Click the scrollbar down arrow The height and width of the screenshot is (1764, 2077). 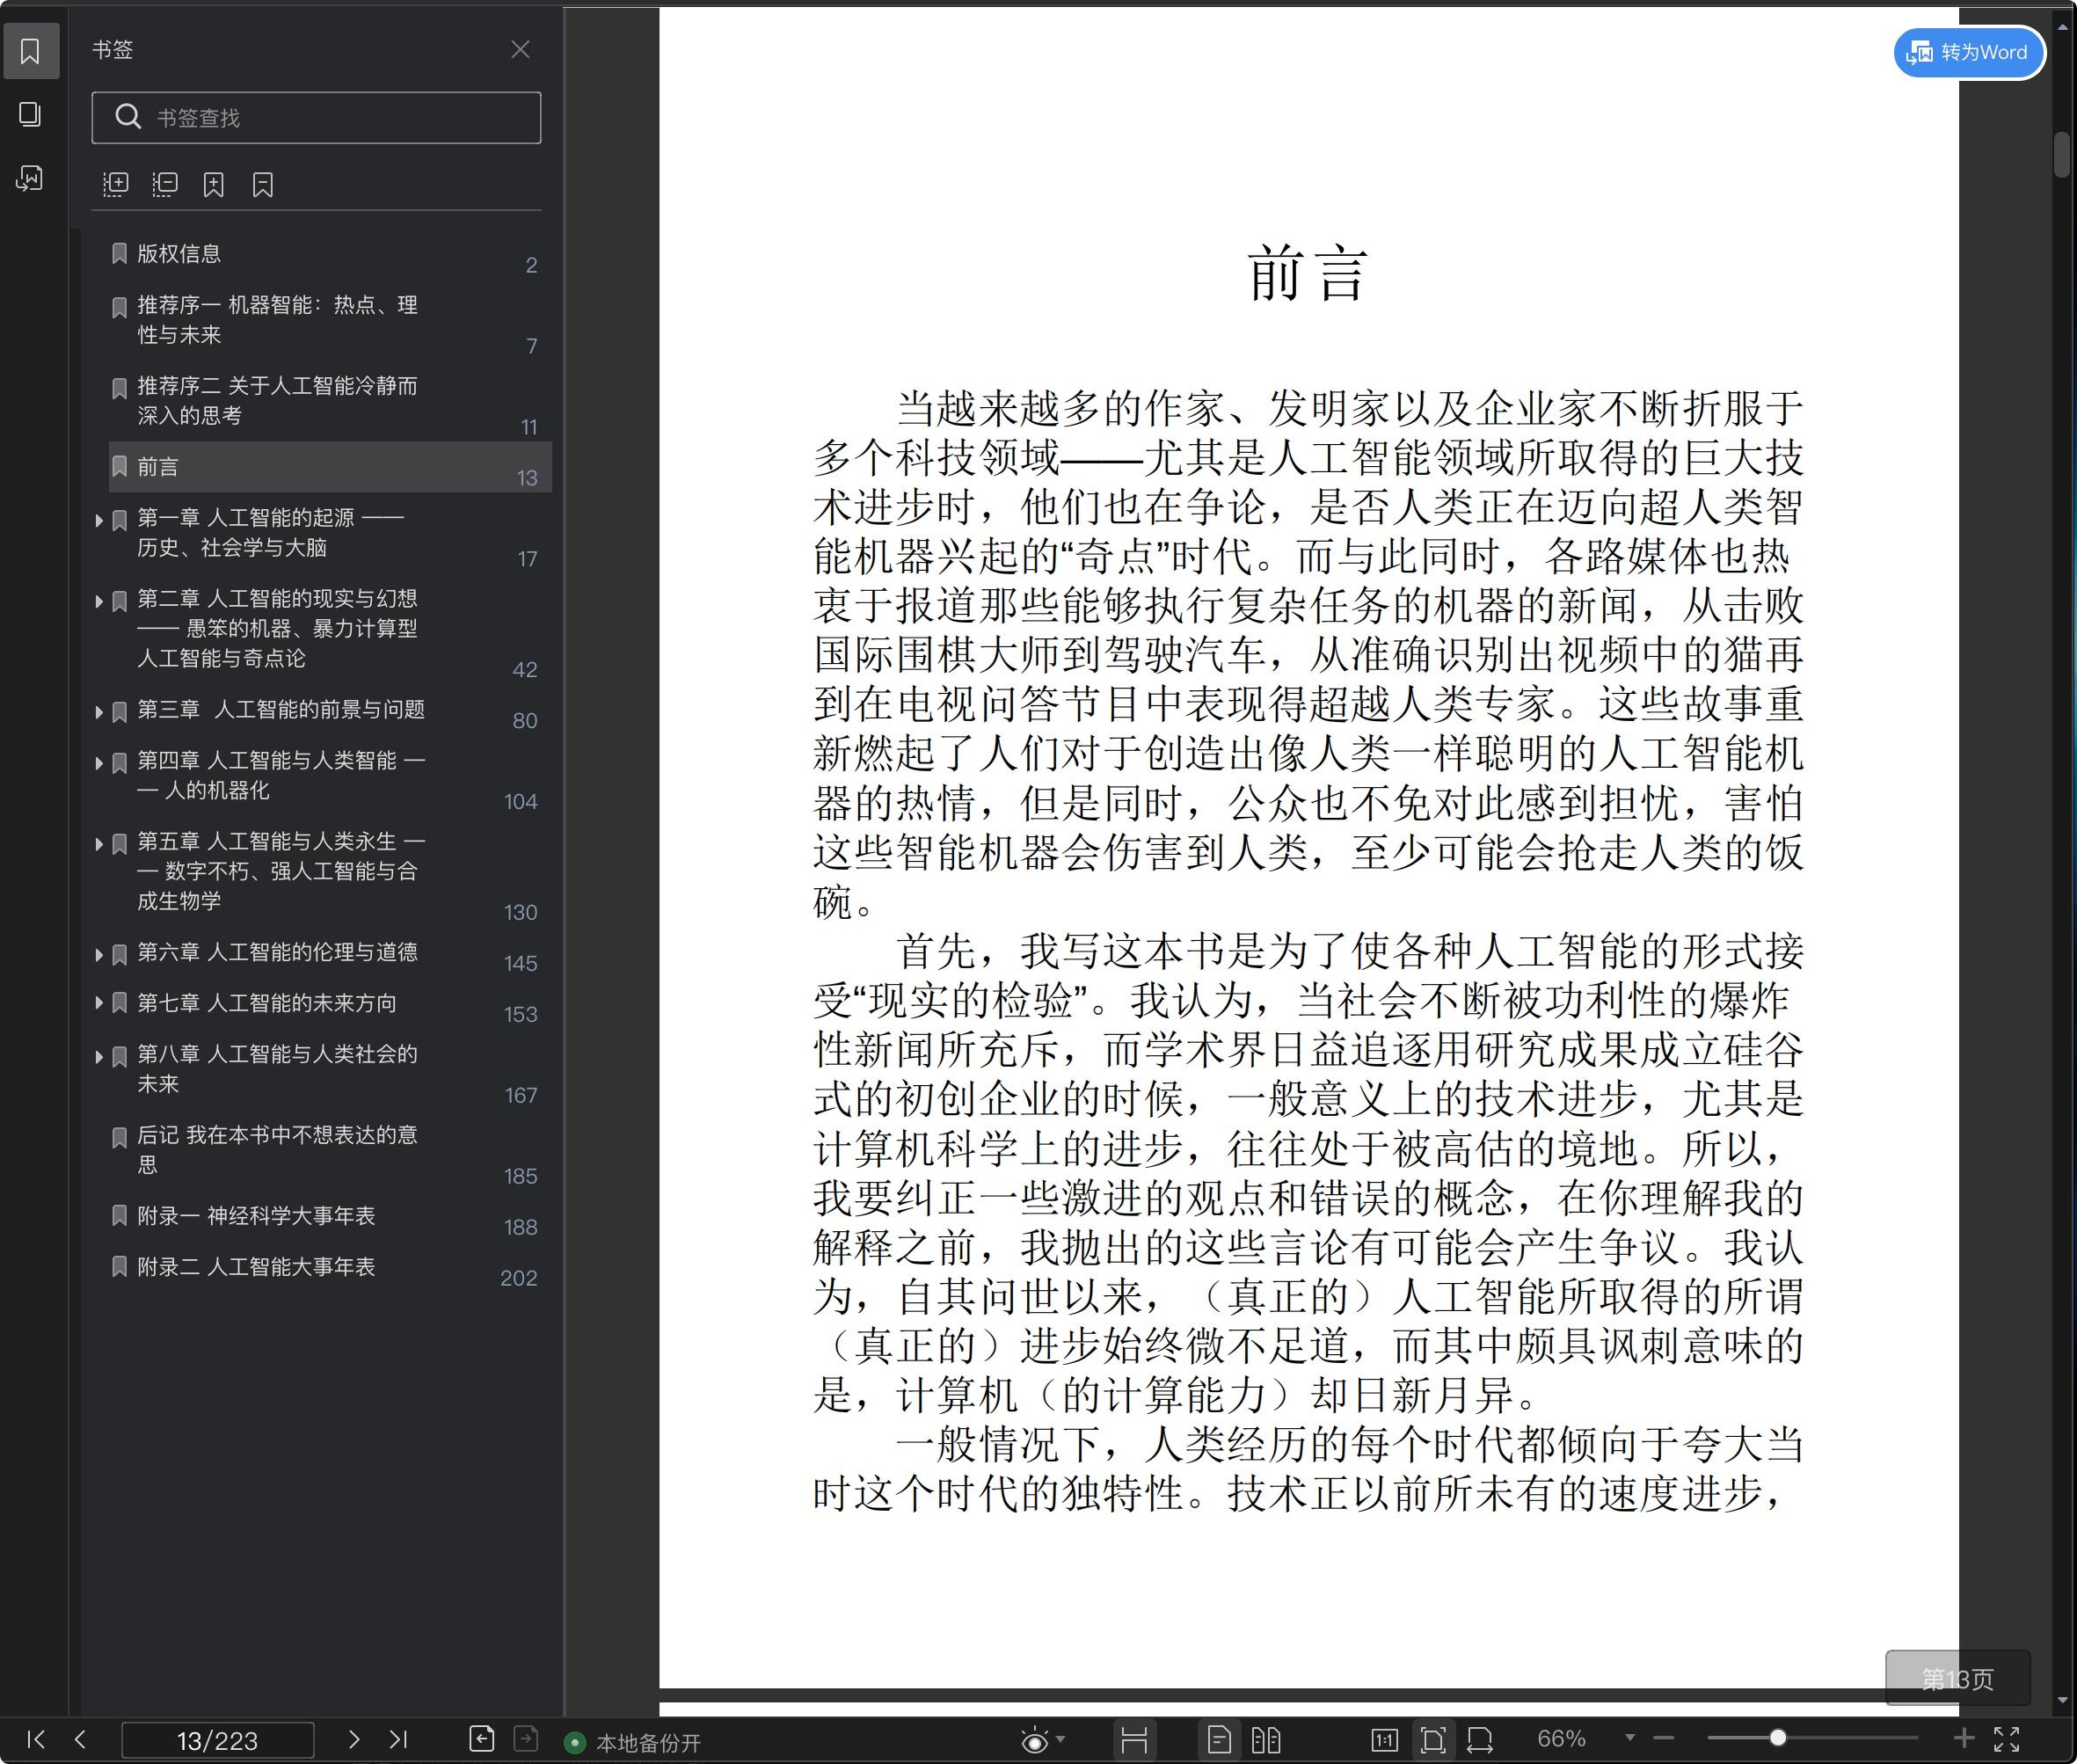(2062, 1700)
